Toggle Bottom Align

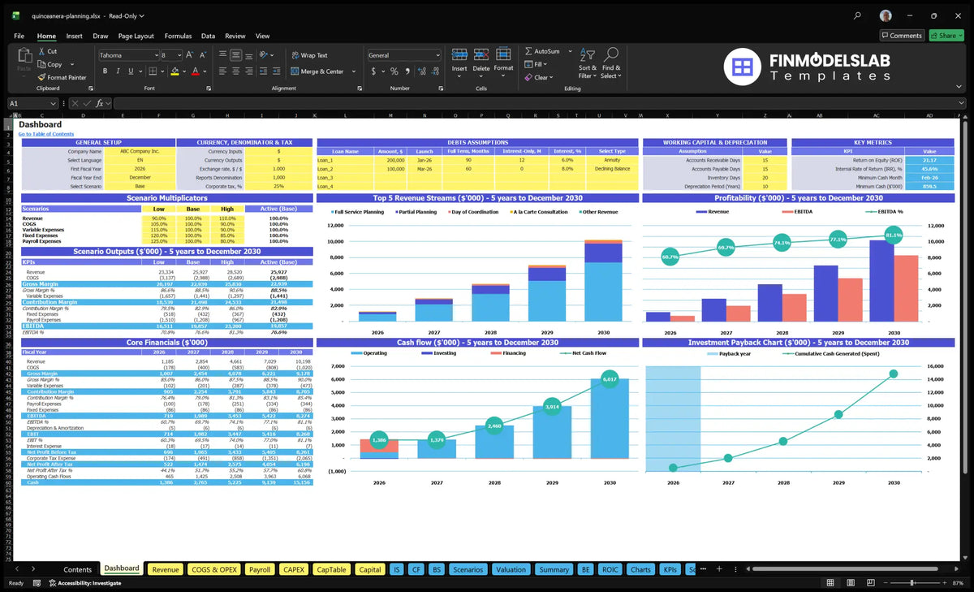(x=249, y=55)
